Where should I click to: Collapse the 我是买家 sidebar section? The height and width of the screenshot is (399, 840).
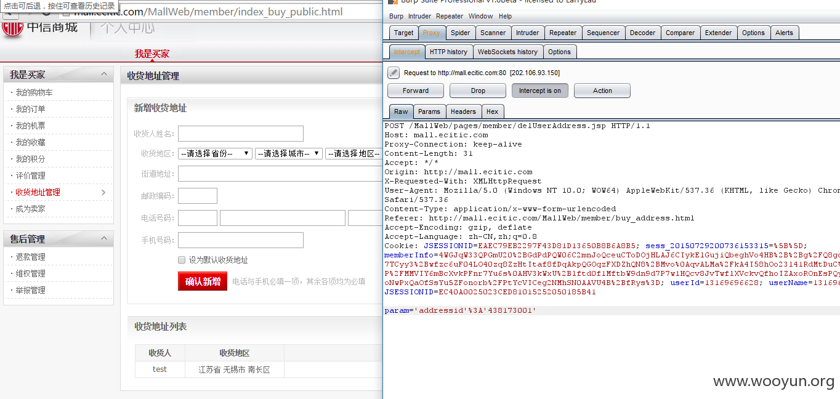tap(103, 75)
